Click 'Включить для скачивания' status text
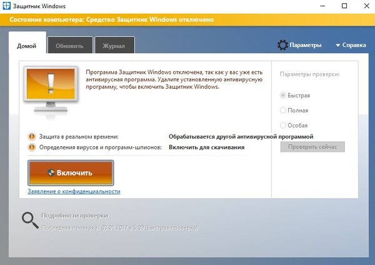 point(207,147)
